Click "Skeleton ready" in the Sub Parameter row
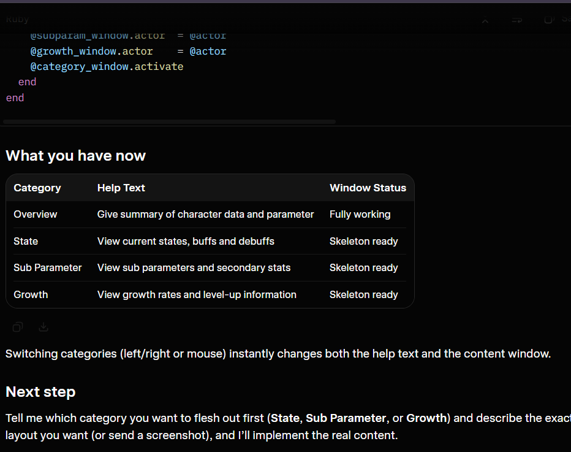 (363, 267)
